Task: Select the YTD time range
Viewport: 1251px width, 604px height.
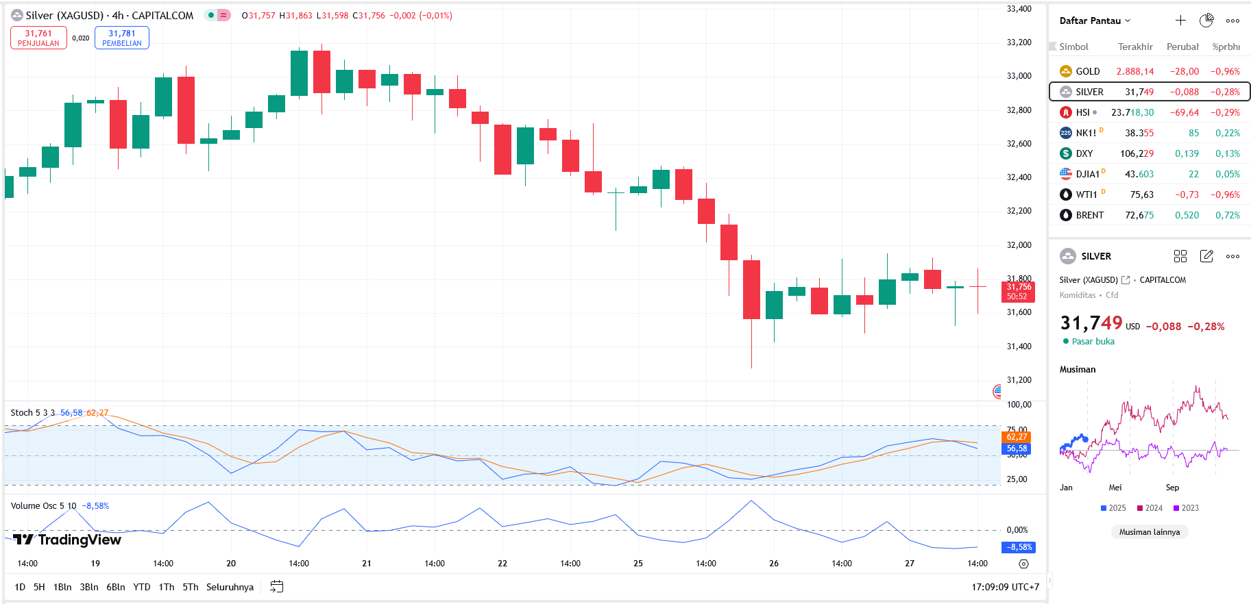Action: click(x=141, y=587)
